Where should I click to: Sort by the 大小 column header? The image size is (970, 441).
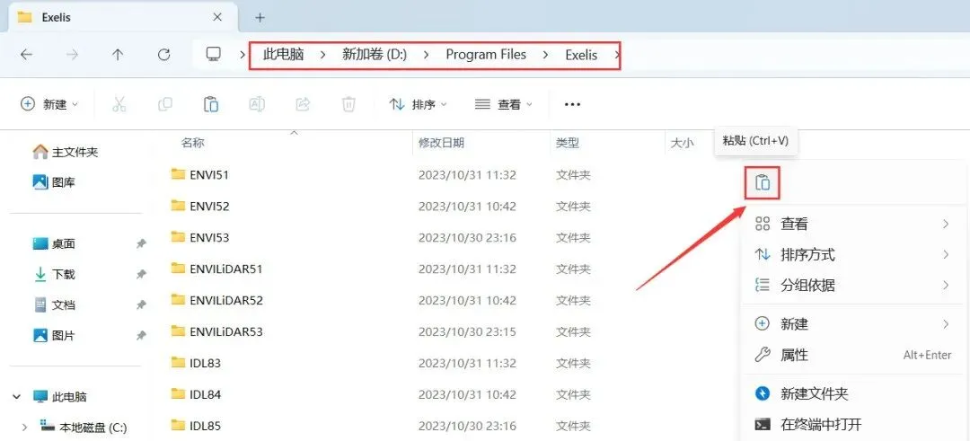click(x=683, y=143)
